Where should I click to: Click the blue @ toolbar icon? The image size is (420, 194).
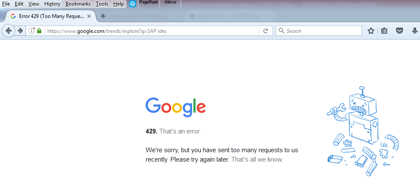coord(132,4)
